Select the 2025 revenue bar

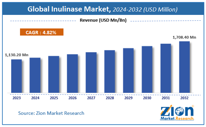point(54,74)
